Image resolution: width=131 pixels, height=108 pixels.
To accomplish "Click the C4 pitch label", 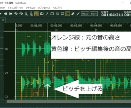I will pos(6,73).
